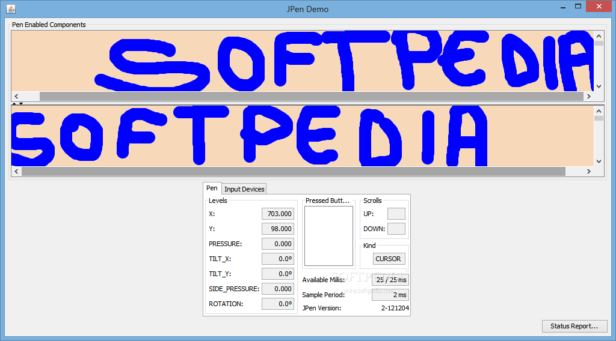Select the Pen tab
Image resolution: width=616 pixels, height=341 pixels.
[212, 188]
